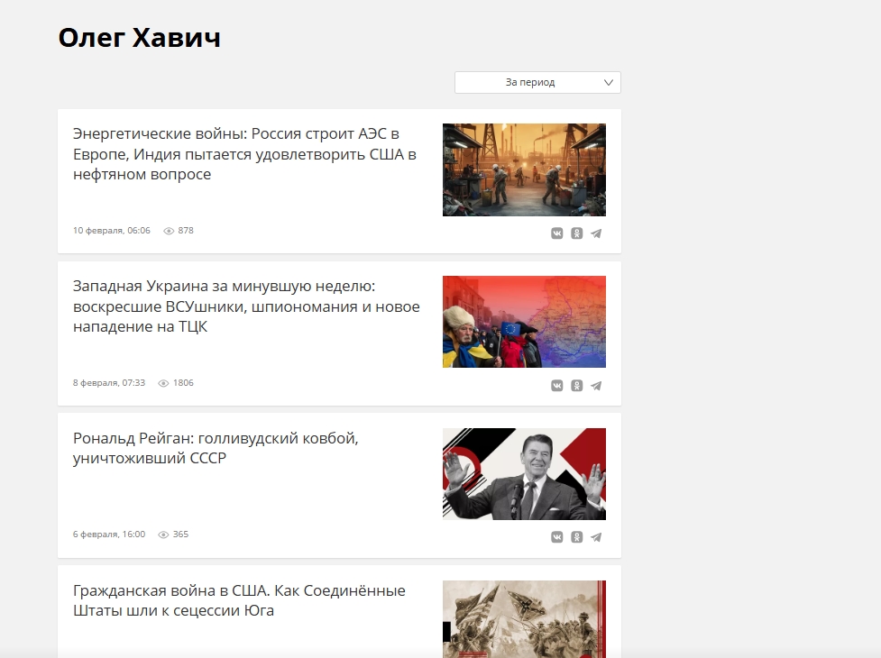Open the 'Рональд Рейган' article headline
This screenshot has height=658, width=881.
216,448
